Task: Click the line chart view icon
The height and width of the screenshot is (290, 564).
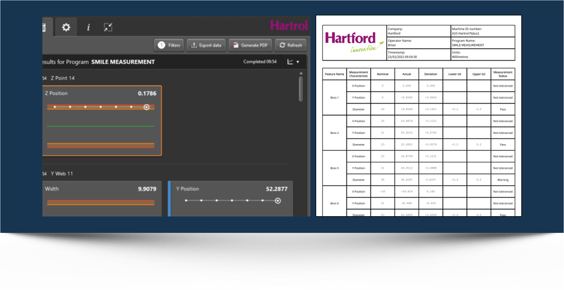Action: pos(290,62)
